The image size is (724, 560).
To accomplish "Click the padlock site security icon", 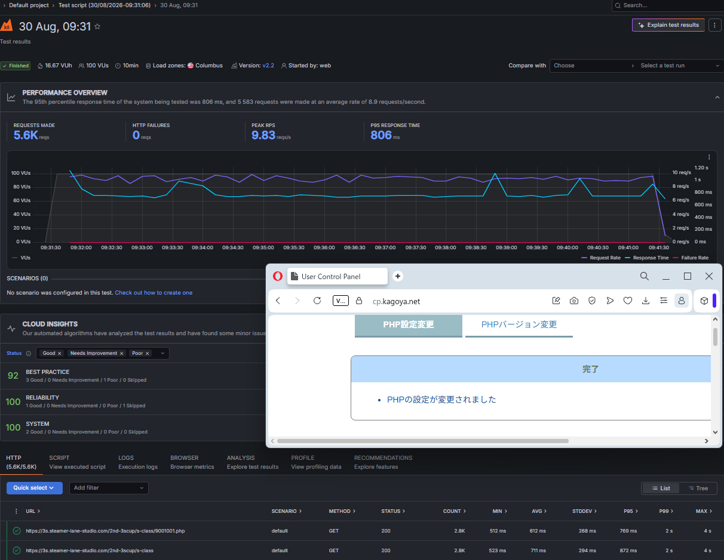I will pos(359,301).
